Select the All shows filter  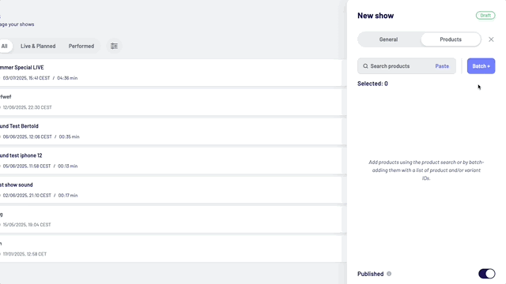(5, 46)
